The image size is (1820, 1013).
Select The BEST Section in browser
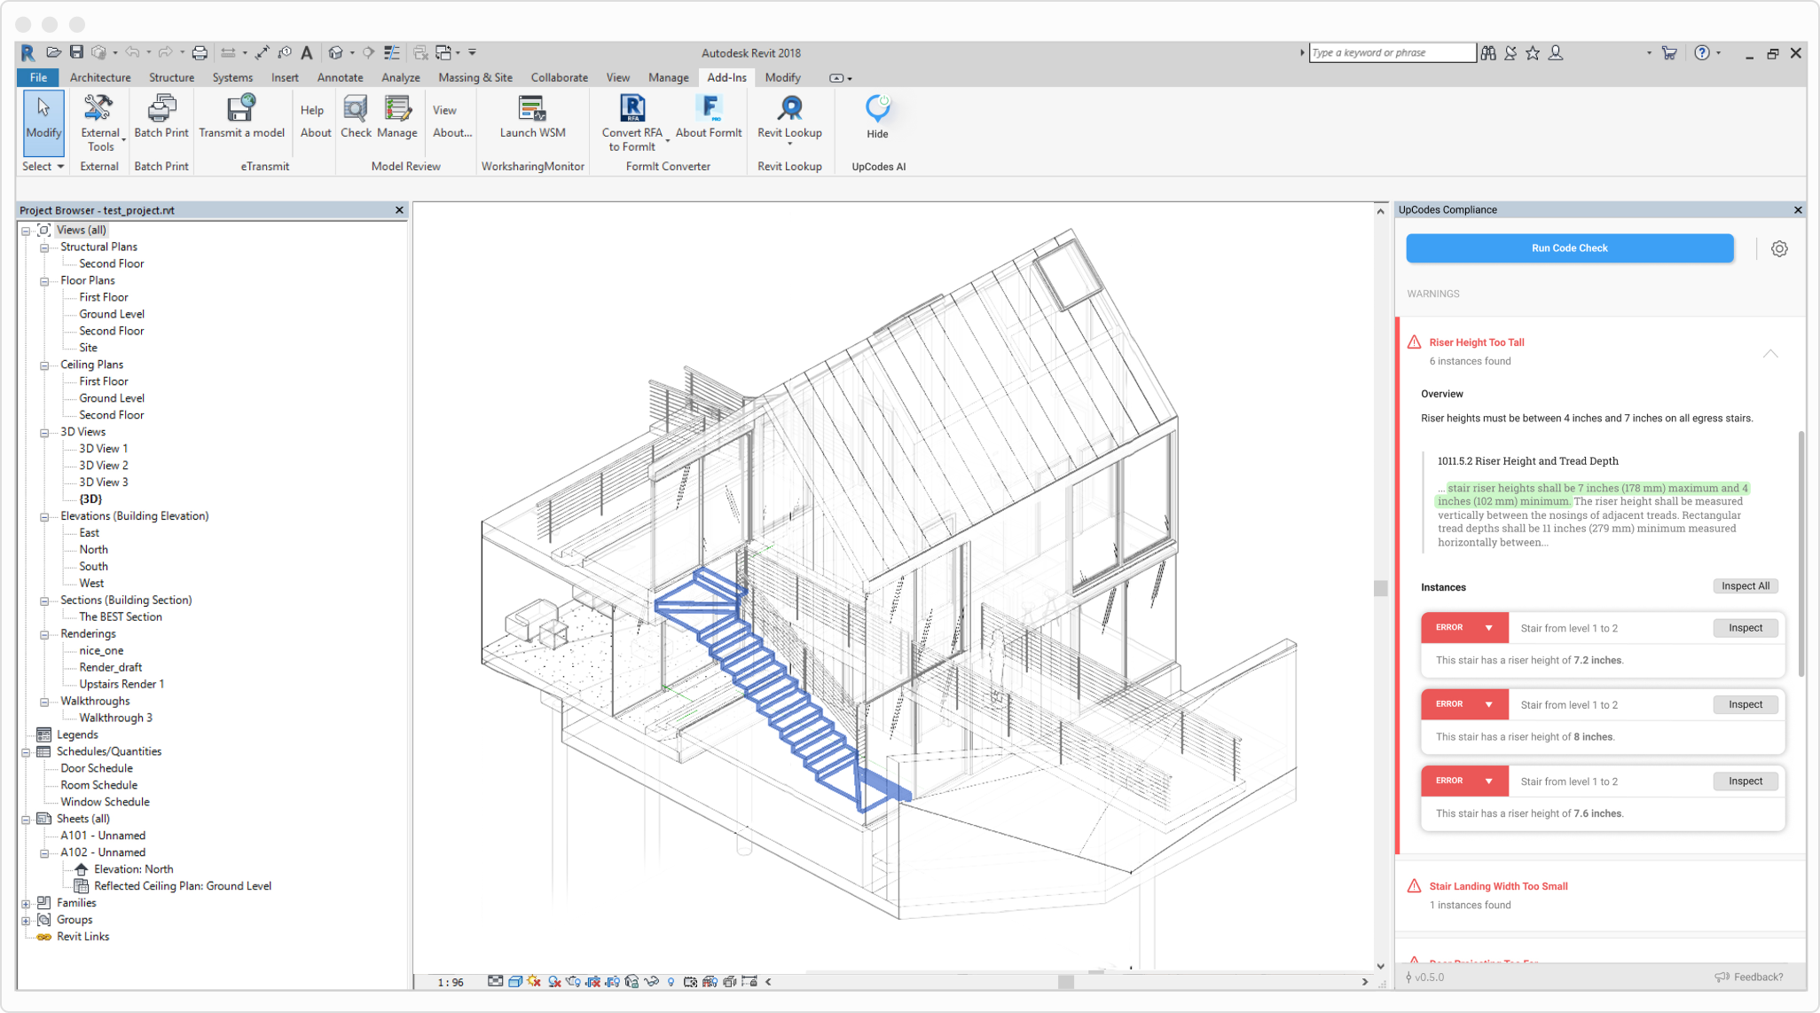click(121, 617)
